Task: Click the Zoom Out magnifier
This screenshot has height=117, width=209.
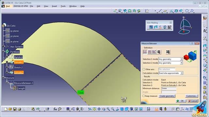Action: click(x=113, y=109)
